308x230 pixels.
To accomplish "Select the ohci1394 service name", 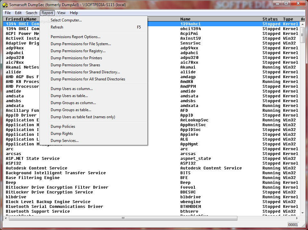I will 191,29.
